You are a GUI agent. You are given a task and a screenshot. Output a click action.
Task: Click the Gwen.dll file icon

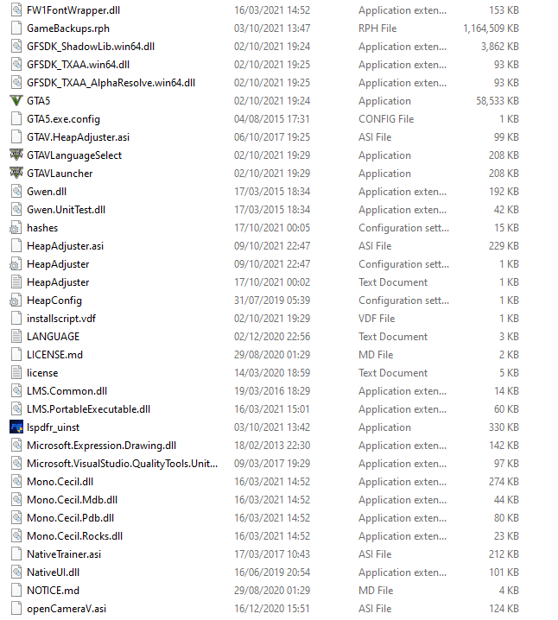click(x=16, y=192)
